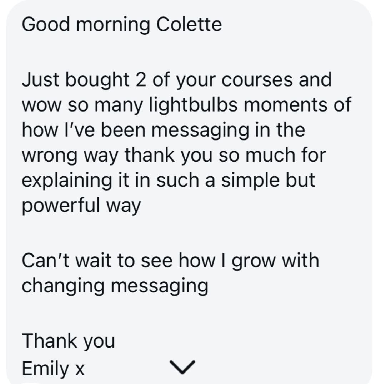Click the line "Just bought 2 of your courses and"

[177, 80]
